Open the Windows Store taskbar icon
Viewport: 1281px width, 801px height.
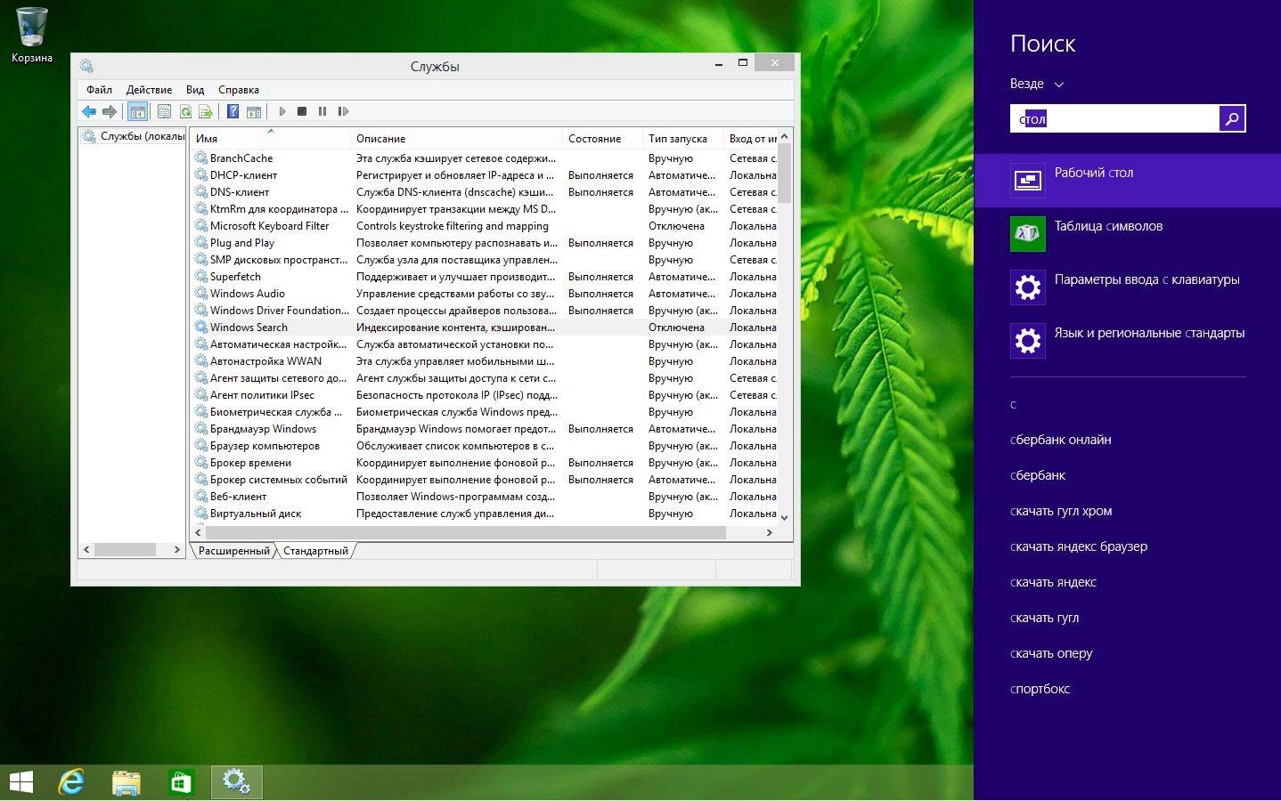(x=181, y=782)
